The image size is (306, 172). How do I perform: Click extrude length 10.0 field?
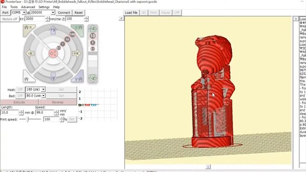pos(10,113)
